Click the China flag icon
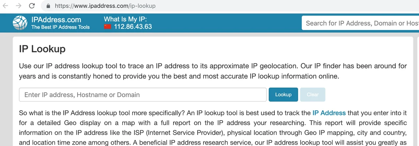The height and width of the screenshot is (146, 419). pyautogui.click(x=108, y=26)
